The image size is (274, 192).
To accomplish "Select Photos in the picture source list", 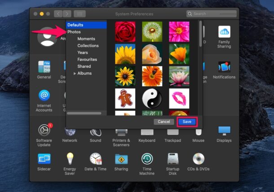I will click(86, 32).
